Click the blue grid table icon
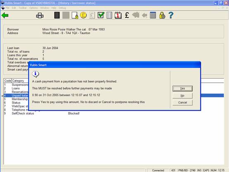229x172 pixels. pyautogui.click(x=153, y=15)
